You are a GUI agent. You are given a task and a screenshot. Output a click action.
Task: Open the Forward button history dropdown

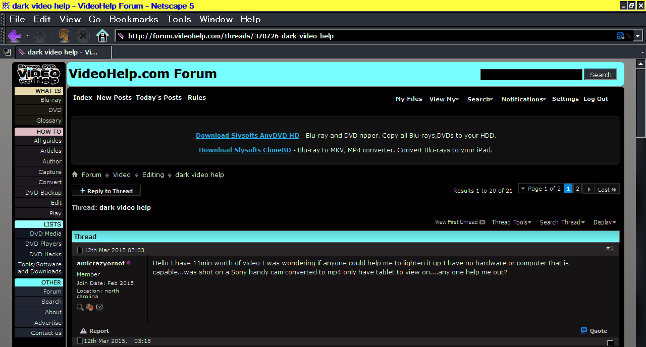pyautogui.click(x=51, y=36)
